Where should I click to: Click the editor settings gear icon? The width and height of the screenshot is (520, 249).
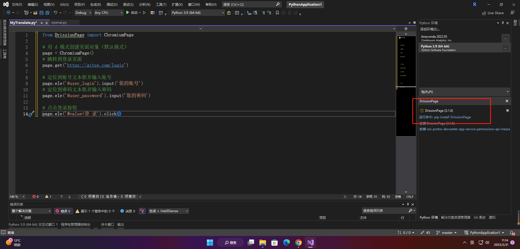click(414, 23)
